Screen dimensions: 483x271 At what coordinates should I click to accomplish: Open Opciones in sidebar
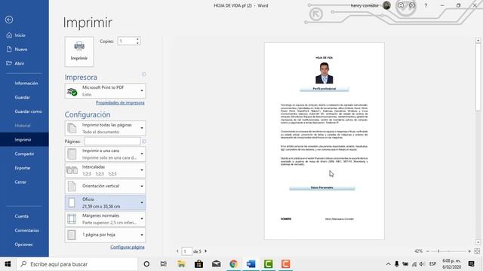23,245
